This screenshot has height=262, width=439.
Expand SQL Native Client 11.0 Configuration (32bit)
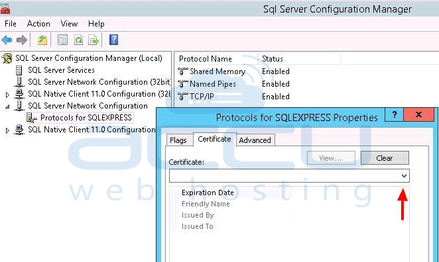tap(7, 95)
